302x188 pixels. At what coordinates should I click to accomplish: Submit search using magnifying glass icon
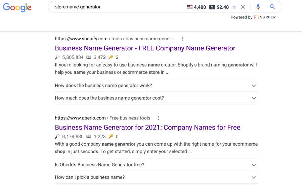(272, 7)
